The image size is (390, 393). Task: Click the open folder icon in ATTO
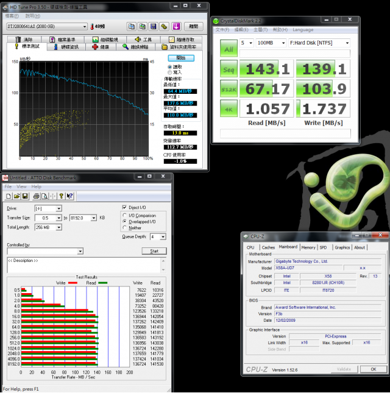17,196
